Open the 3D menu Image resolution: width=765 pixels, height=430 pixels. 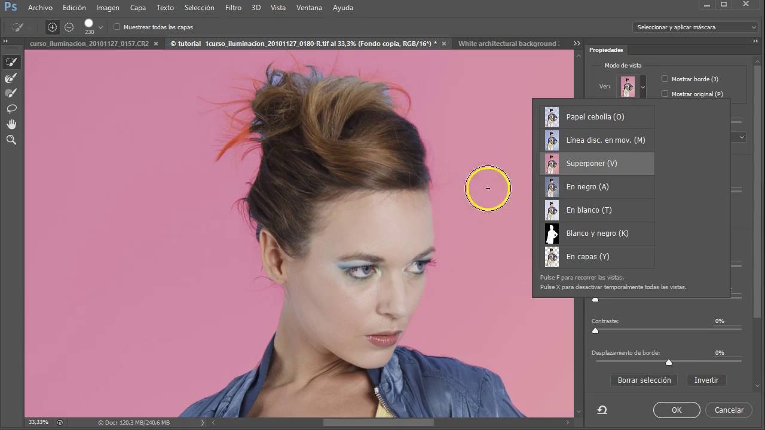coord(256,8)
